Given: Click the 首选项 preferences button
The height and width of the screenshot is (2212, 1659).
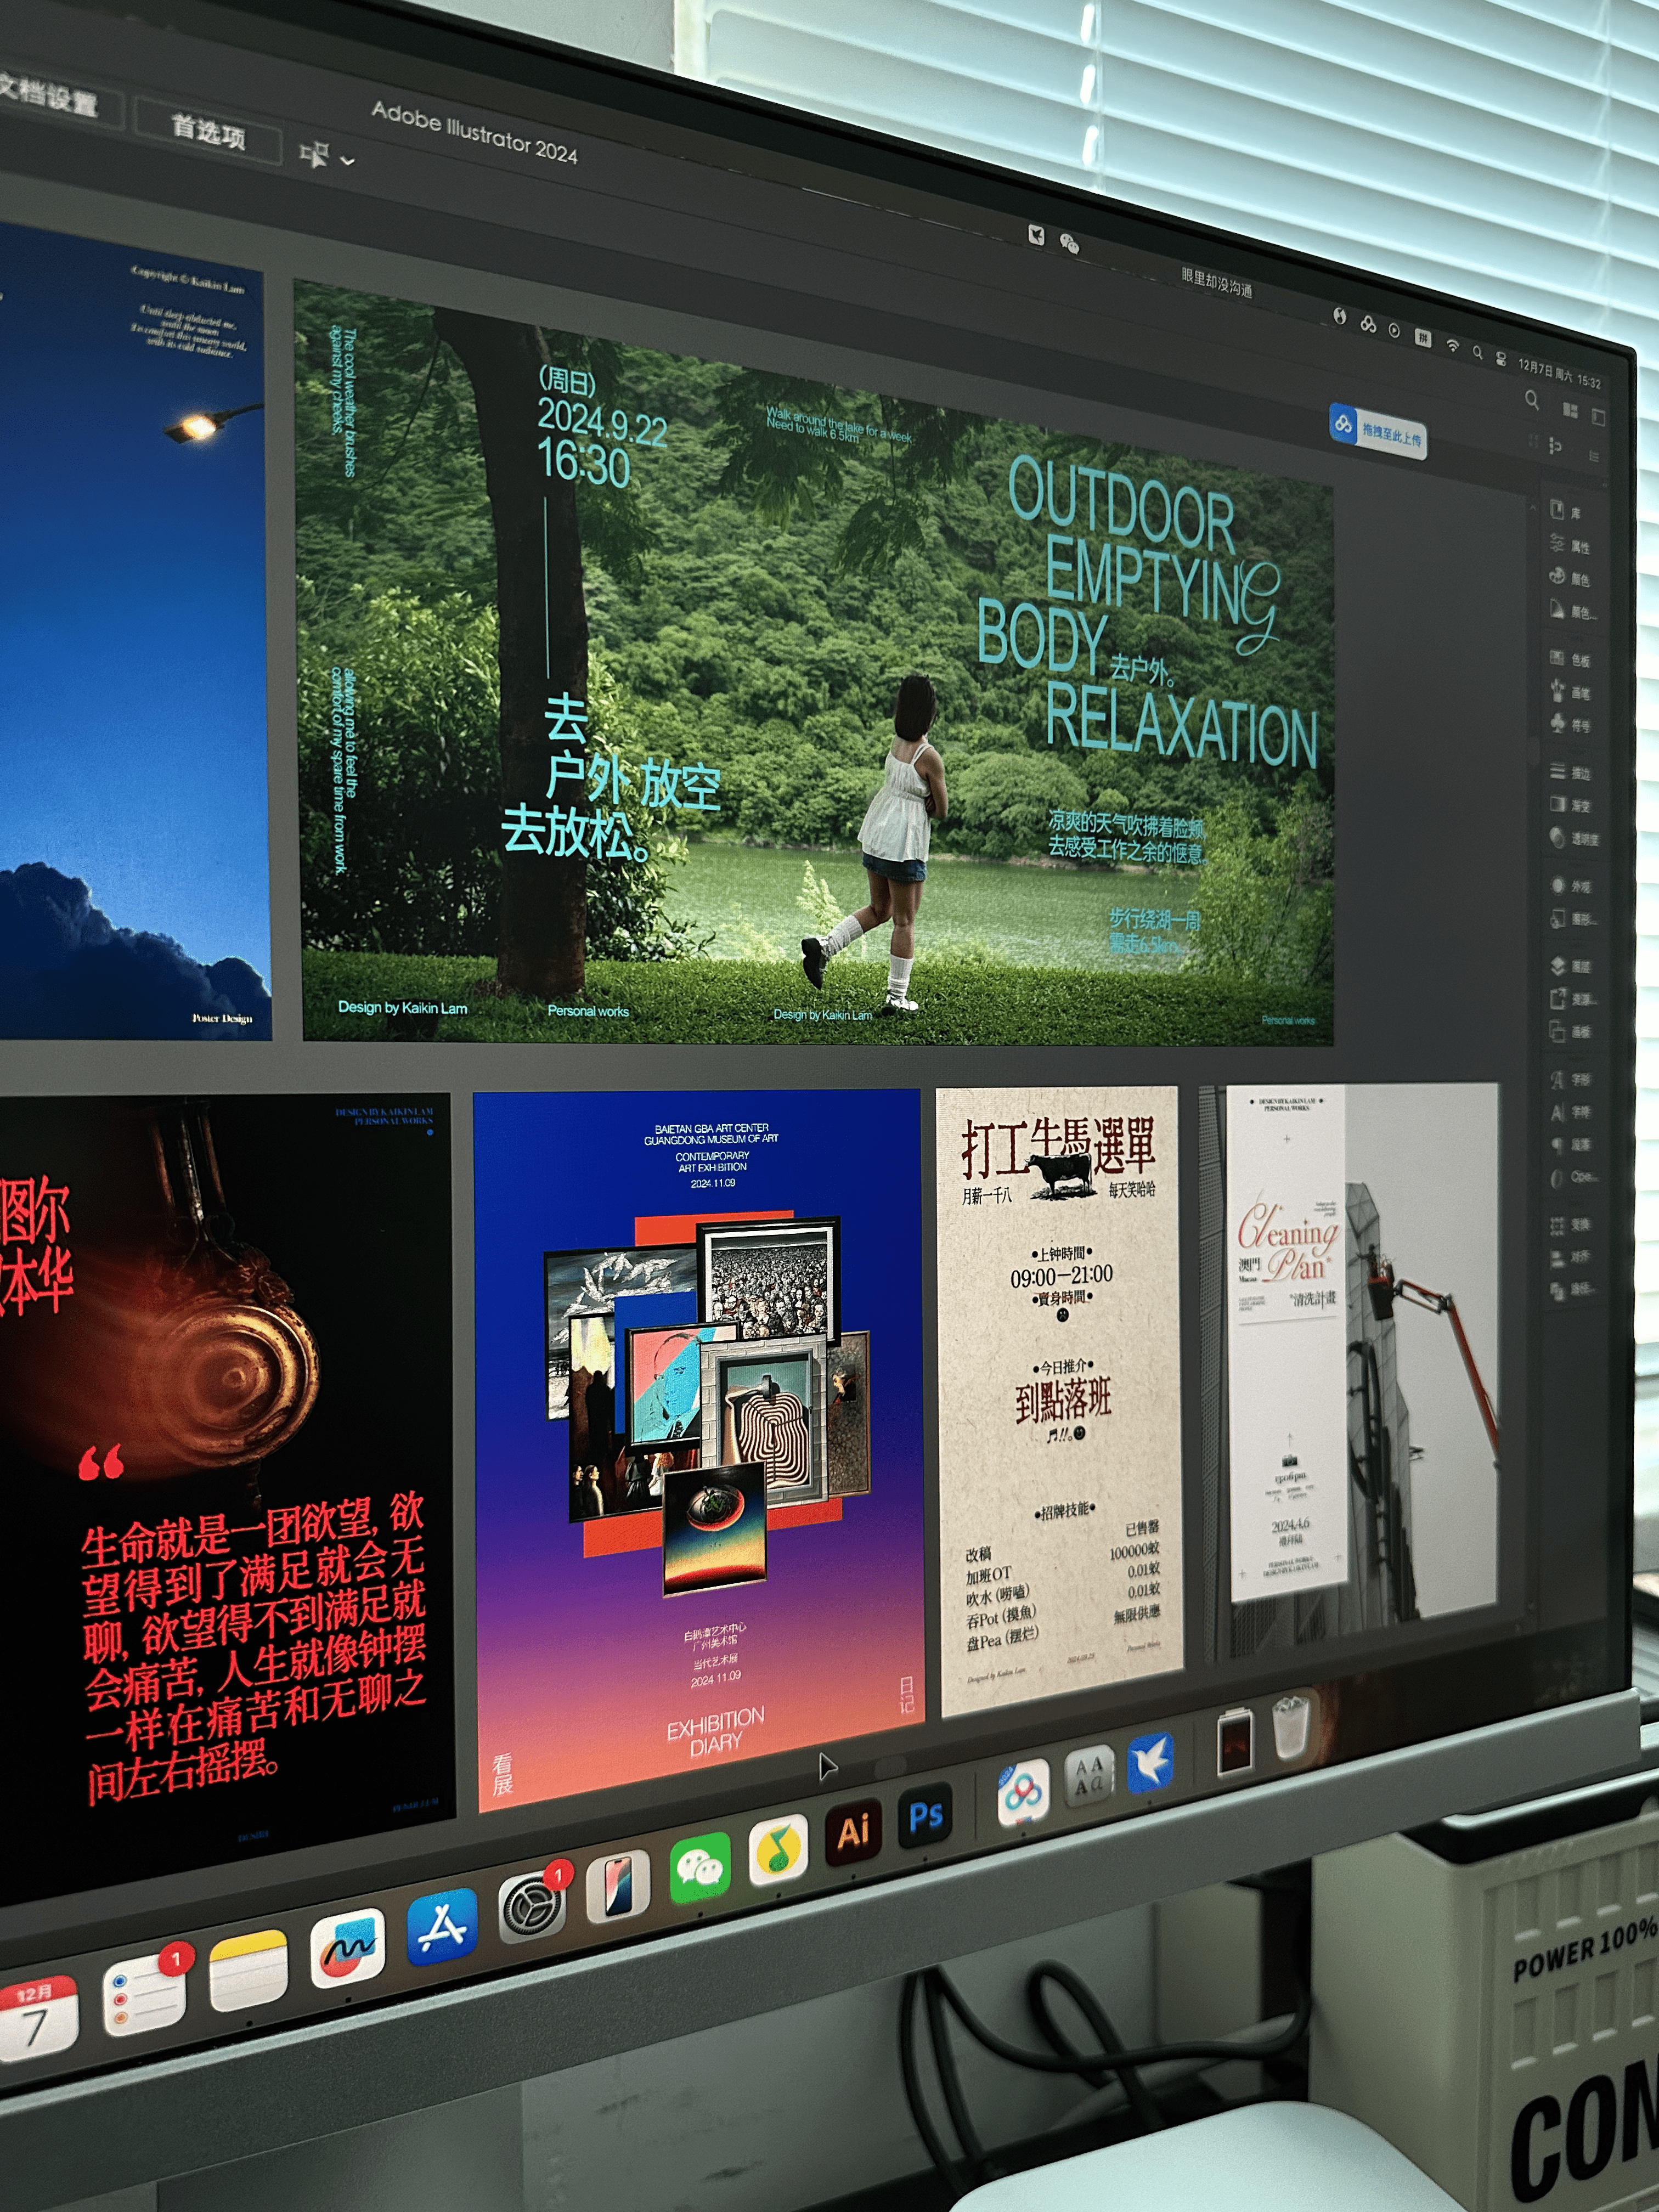Looking at the screenshot, I should pyautogui.click(x=208, y=132).
